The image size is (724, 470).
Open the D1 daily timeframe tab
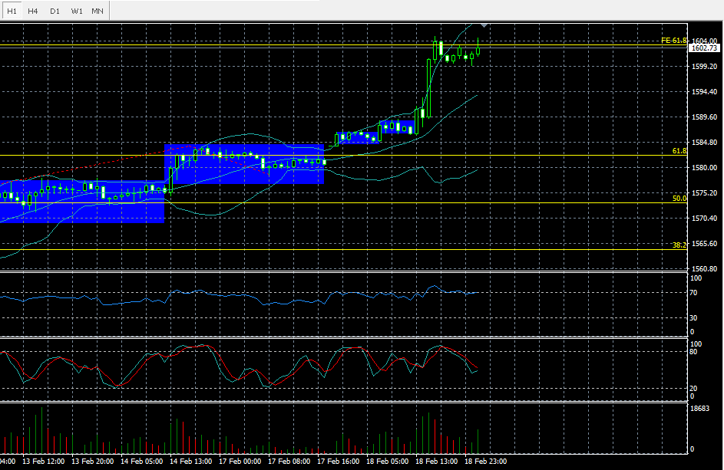pyautogui.click(x=55, y=11)
